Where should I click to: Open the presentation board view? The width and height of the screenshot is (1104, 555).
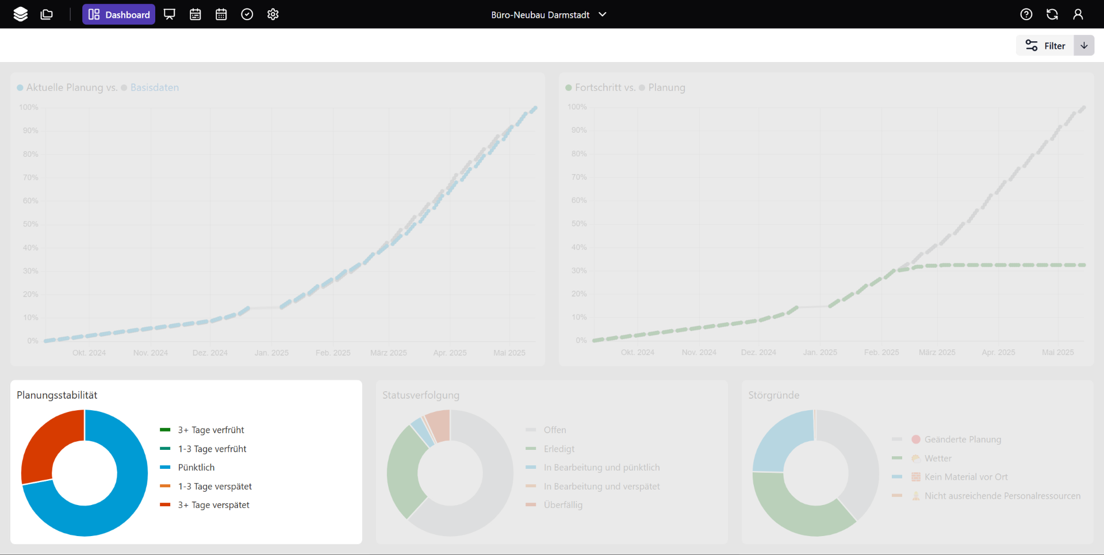click(x=170, y=14)
